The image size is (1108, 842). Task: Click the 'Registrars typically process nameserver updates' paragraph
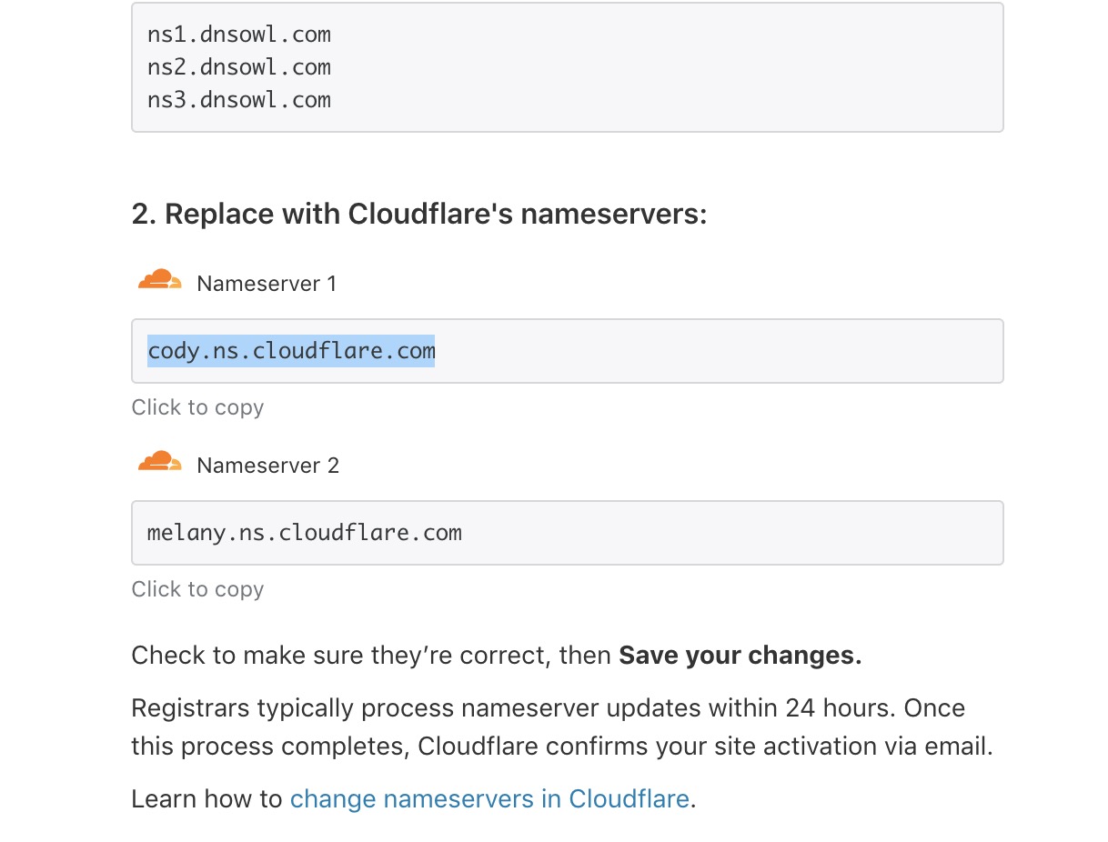(562, 727)
